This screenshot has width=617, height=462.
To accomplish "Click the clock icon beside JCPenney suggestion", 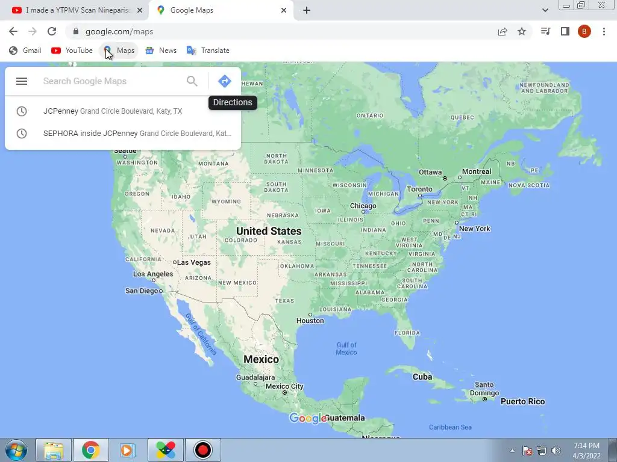I will click(22, 111).
